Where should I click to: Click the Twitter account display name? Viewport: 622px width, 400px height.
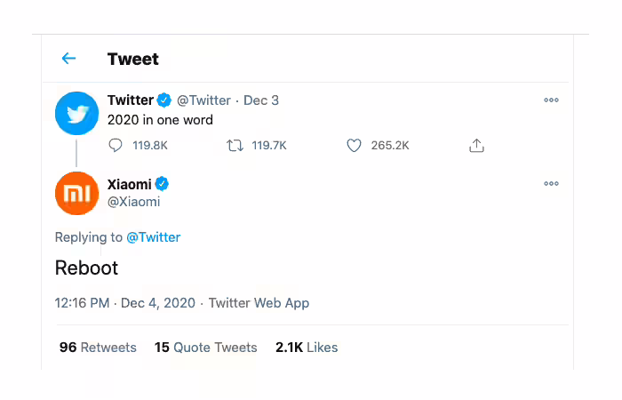130,100
